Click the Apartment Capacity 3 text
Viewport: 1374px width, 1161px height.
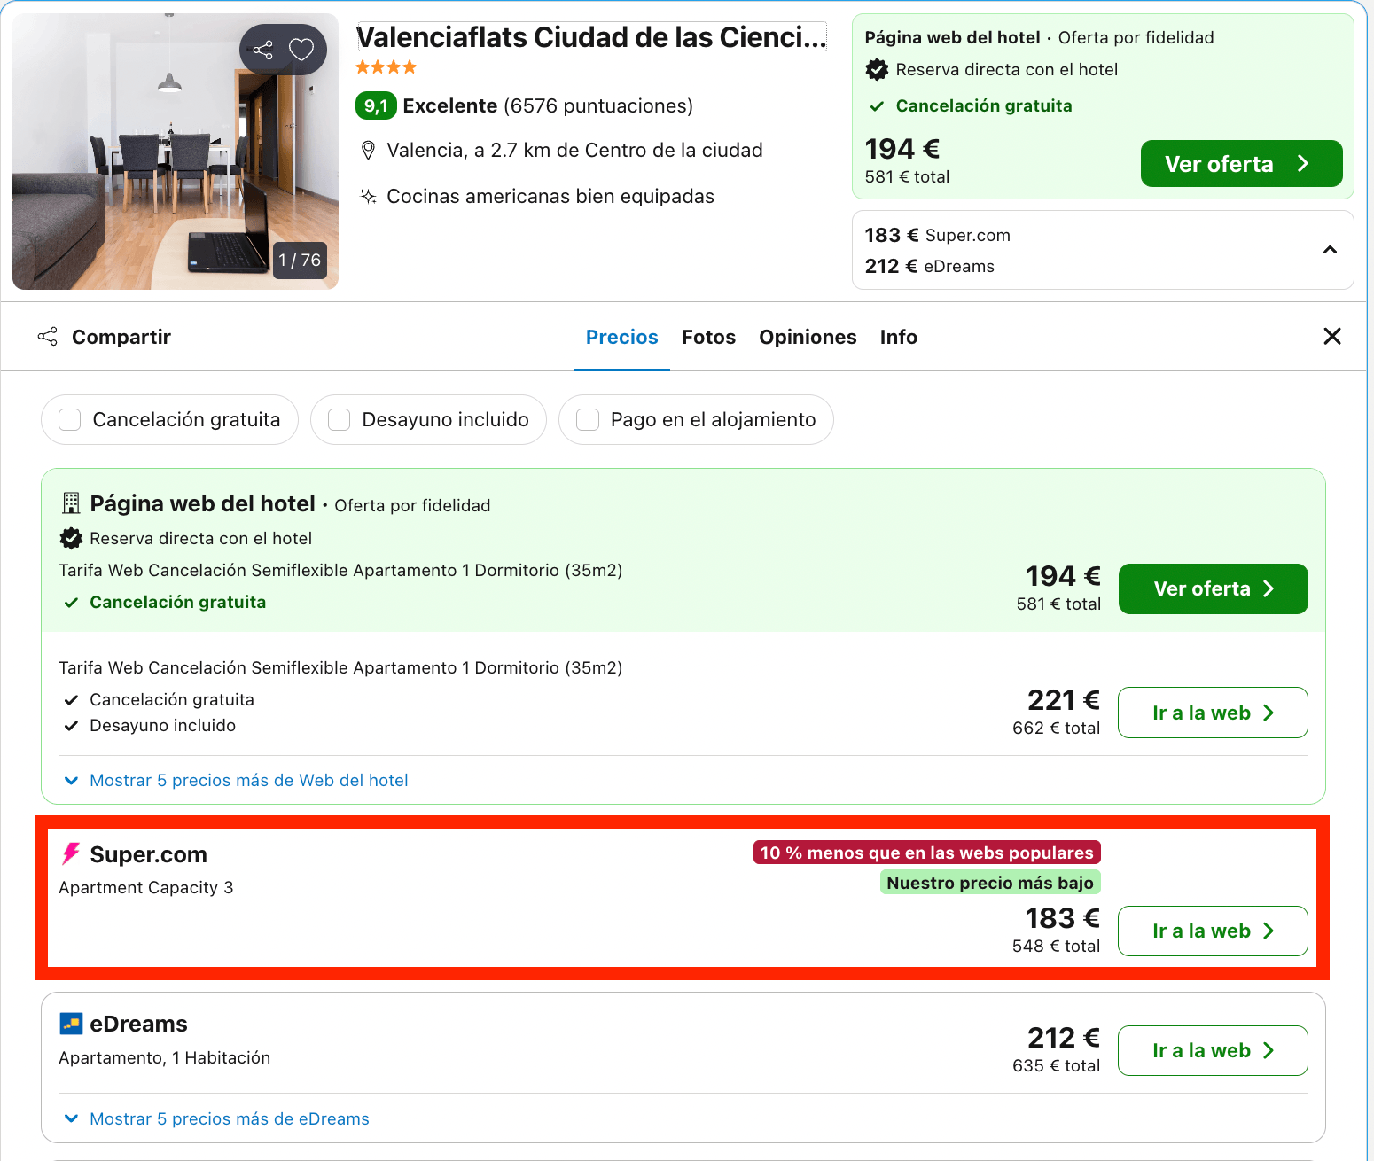point(146,888)
